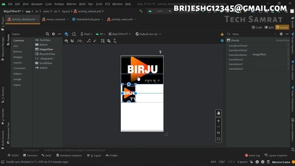295x166 pixels.
Task: Select the Common palette category
Action: [x=18, y=41]
